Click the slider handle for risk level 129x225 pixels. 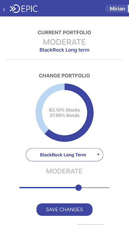pyautogui.click(x=79, y=187)
